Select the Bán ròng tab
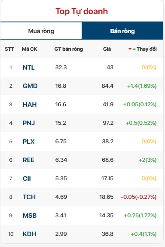This screenshot has width=165, height=247. pyautogui.click(x=122, y=31)
